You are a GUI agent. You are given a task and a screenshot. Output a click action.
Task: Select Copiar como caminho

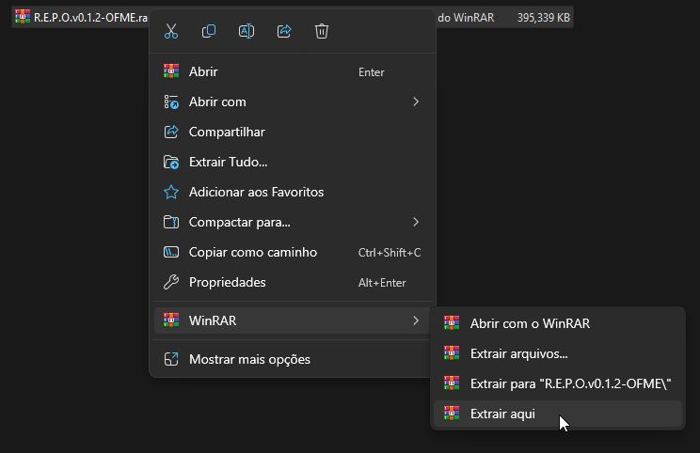pyautogui.click(x=293, y=253)
